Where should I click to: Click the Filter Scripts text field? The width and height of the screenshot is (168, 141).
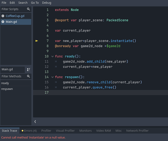click(x=14, y=9)
